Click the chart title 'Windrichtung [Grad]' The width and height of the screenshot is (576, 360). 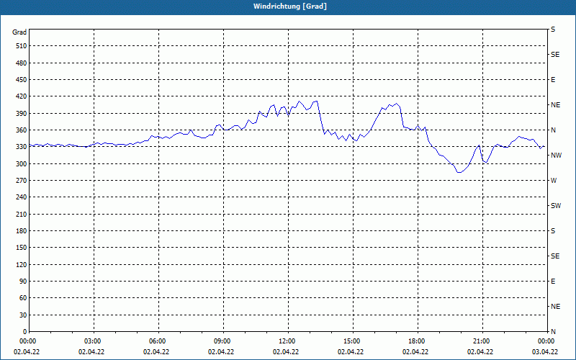pyautogui.click(x=290, y=6)
